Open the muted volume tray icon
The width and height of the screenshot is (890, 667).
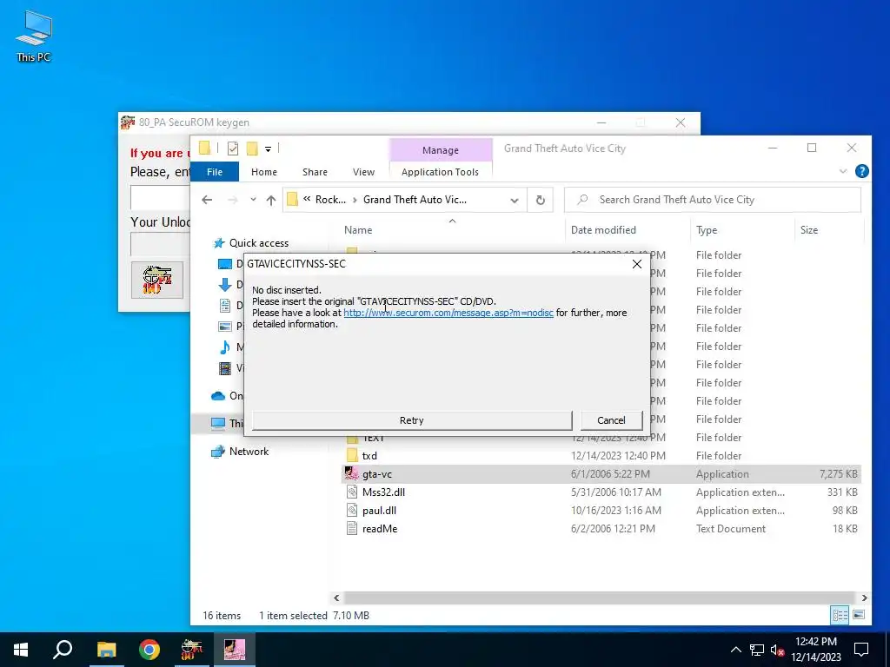pos(777,650)
